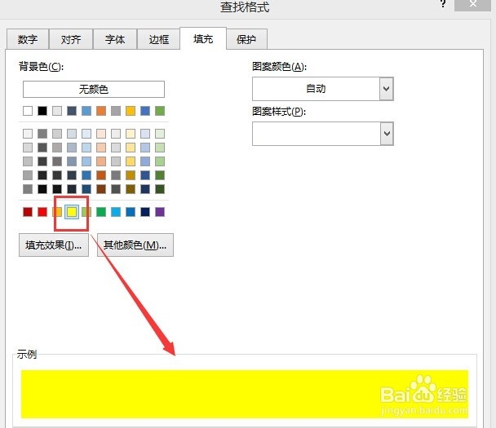Click the help question mark icon
The height and width of the screenshot is (428, 496).
click(443, 4)
